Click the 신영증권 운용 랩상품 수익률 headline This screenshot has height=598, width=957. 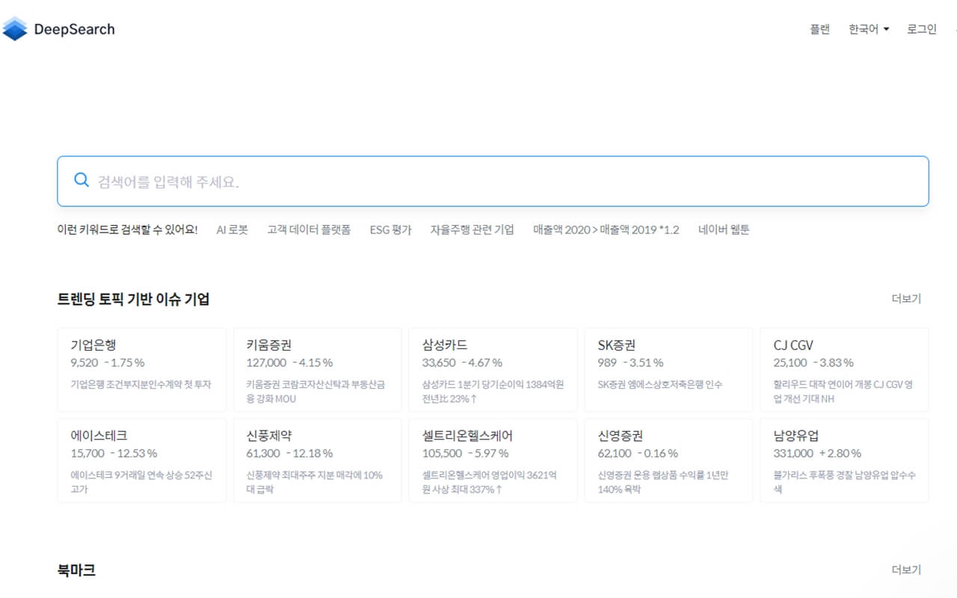(663, 482)
